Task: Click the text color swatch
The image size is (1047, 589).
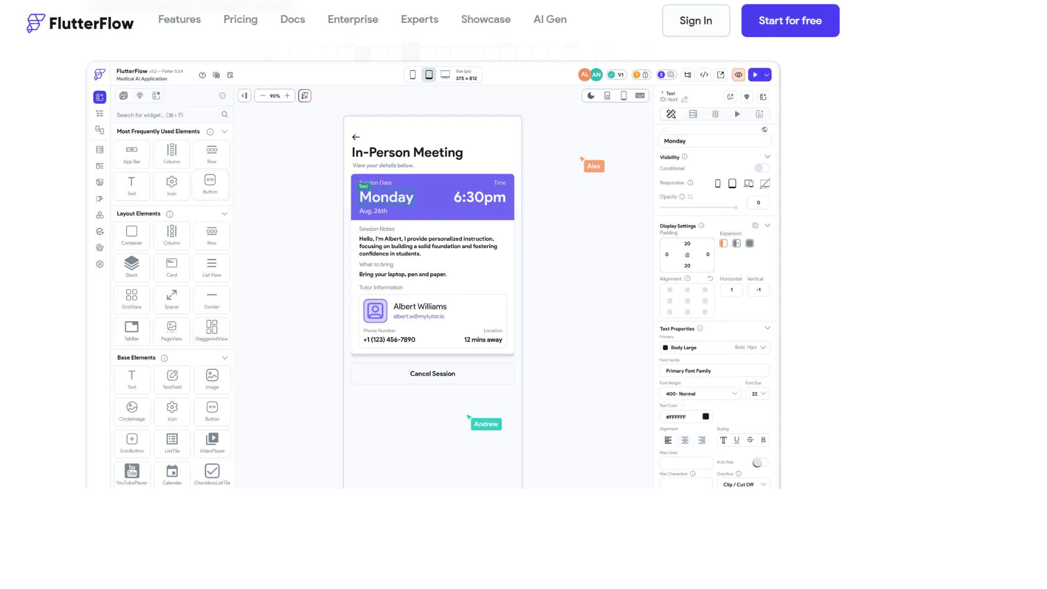Action: point(706,417)
